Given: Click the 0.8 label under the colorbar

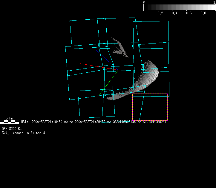Looking at the screenshot, I should click(203, 13).
